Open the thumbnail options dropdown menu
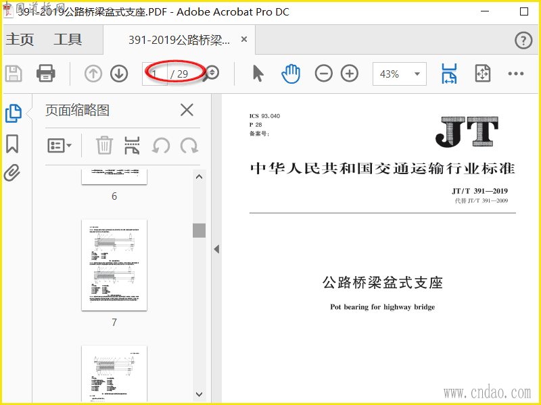Screen dimensions: 541x405 [60, 146]
